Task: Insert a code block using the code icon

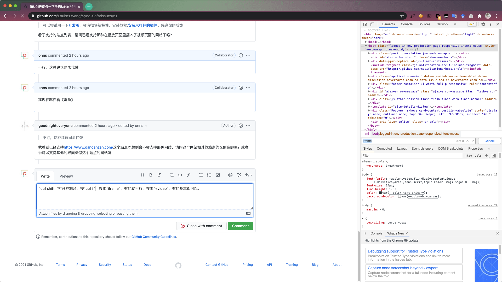Action: 180,175
